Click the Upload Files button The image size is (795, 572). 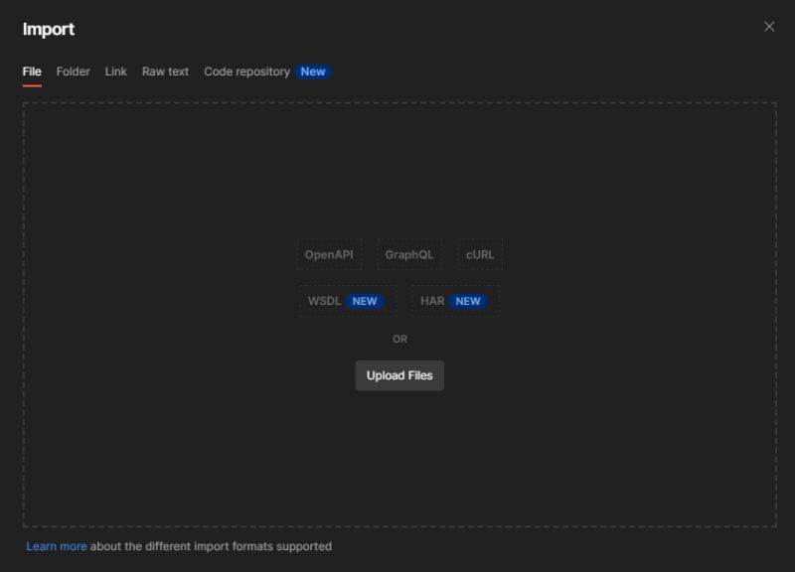pyautogui.click(x=399, y=375)
